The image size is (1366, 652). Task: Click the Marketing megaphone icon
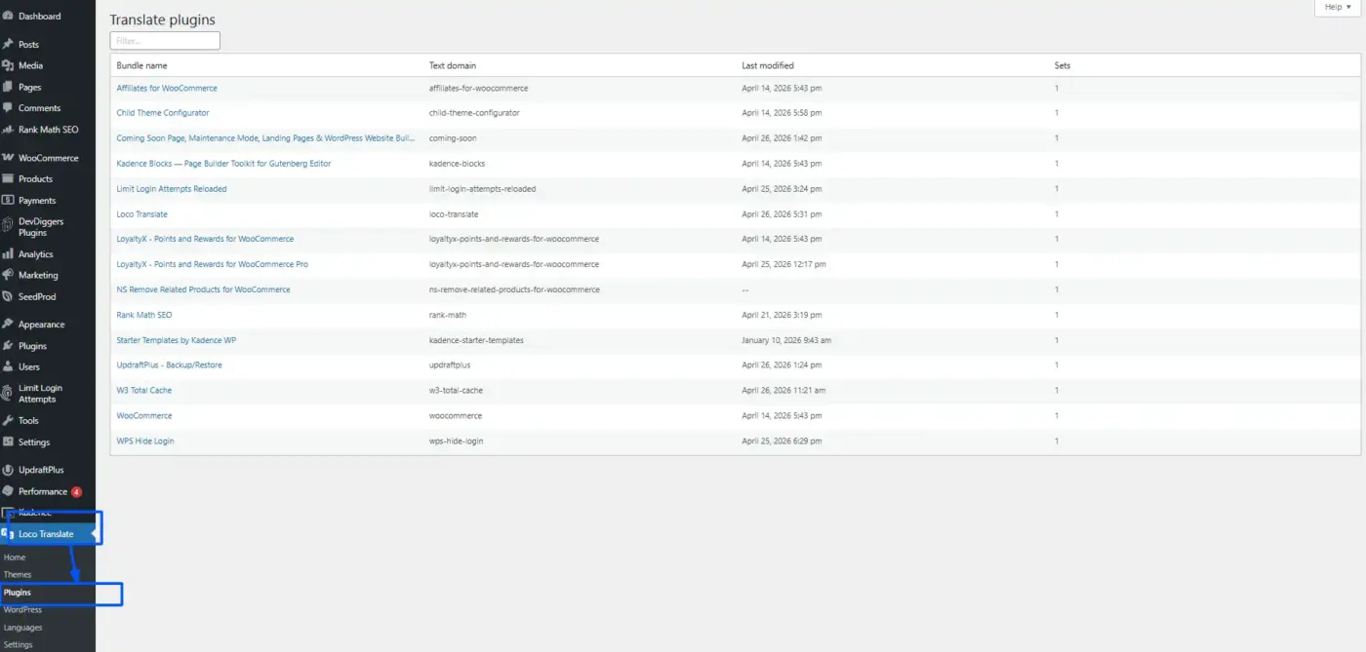coord(8,275)
